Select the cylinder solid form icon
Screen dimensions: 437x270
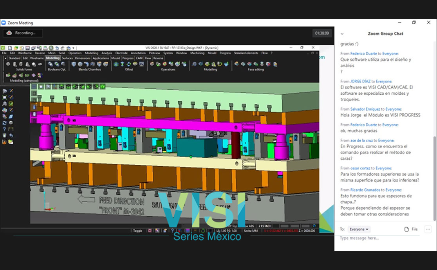14,64
